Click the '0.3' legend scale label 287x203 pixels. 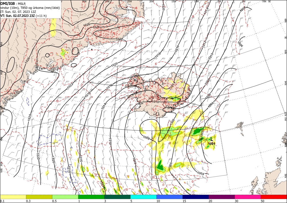28,201
